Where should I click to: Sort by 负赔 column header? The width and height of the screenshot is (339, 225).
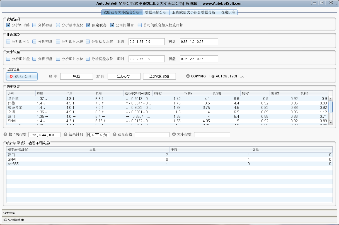coord(109,93)
